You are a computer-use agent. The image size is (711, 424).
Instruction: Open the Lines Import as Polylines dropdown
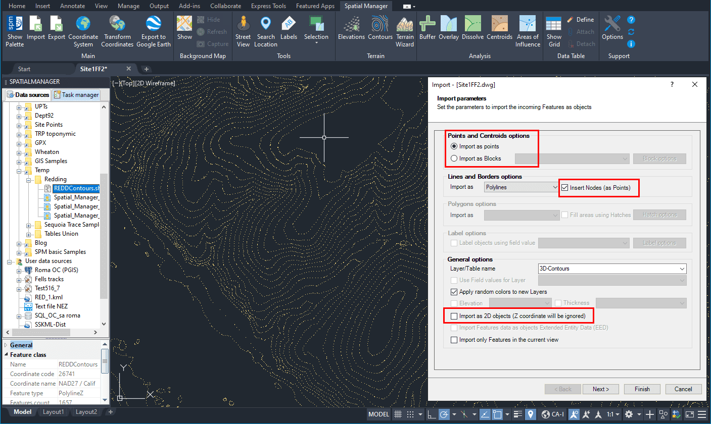point(520,187)
